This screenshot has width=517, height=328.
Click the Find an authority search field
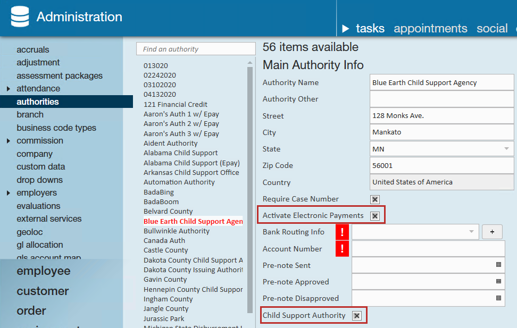pyautogui.click(x=196, y=49)
